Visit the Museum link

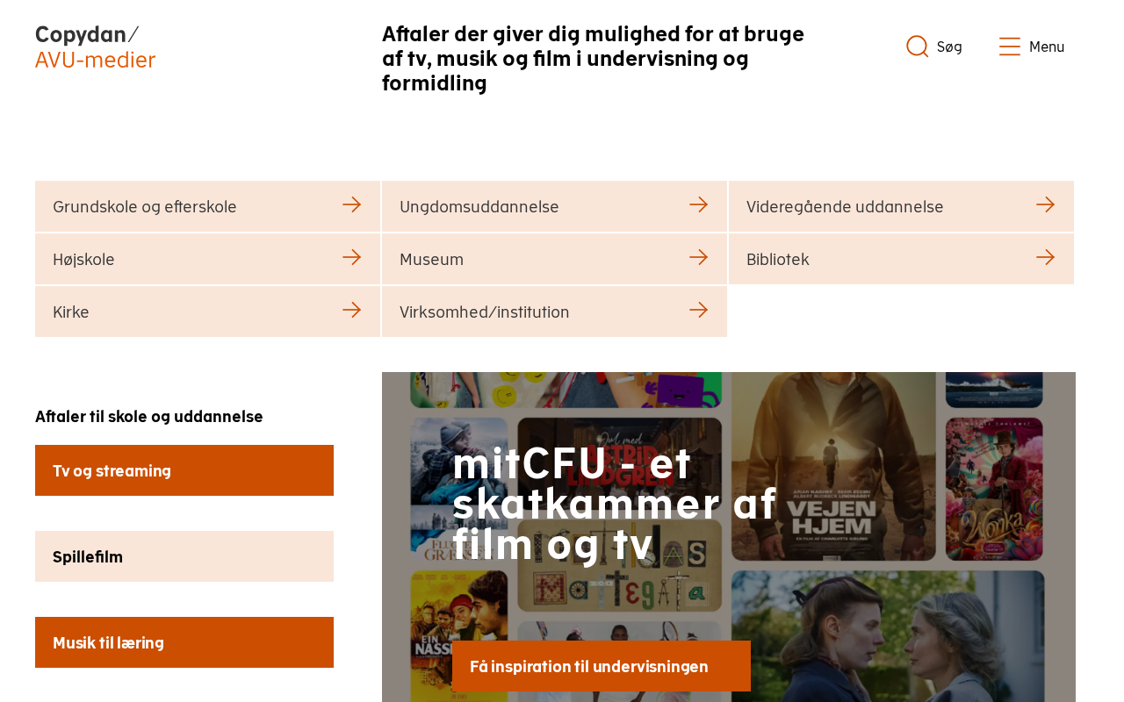pos(554,259)
